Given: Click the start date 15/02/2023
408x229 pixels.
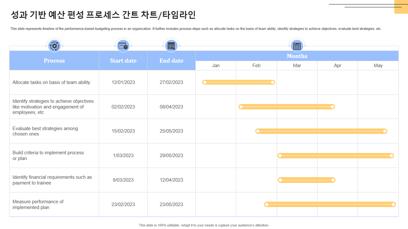Looking at the screenshot, I should (x=123, y=131).
